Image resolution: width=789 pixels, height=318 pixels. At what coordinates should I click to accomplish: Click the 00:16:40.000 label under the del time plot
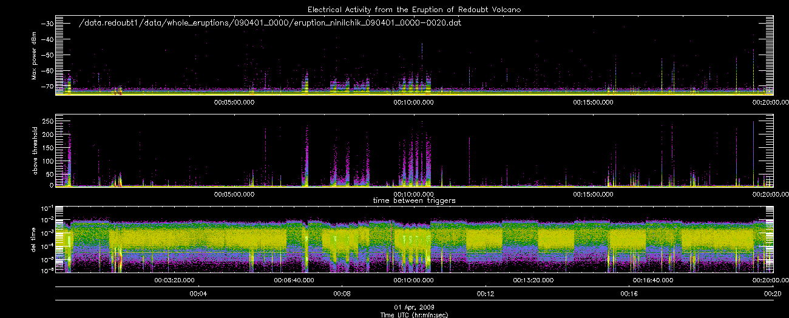click(652, 280)
